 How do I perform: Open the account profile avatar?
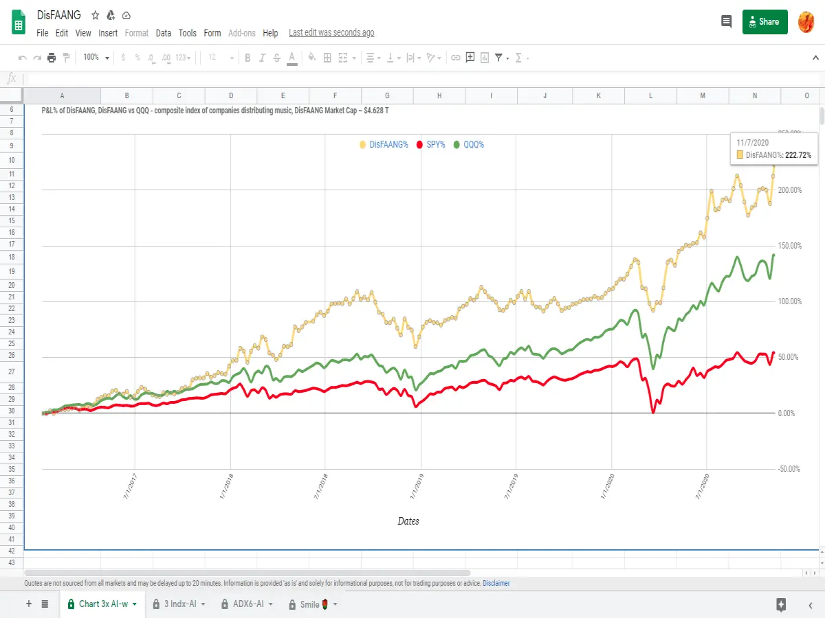tap(806, 22)
